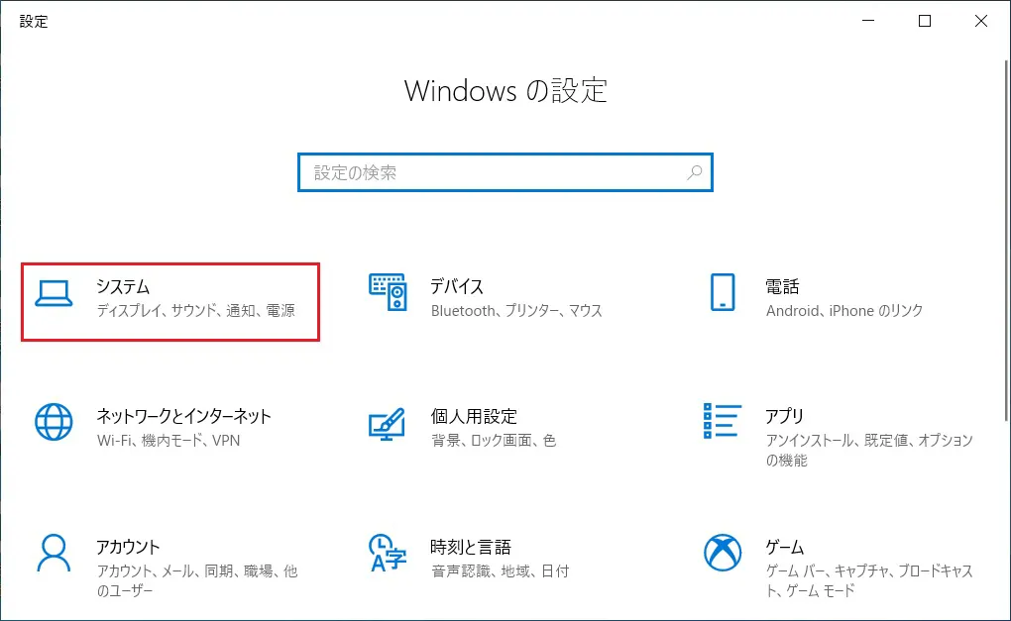The image size is (1011, 621).
Task: Open the アプリ list icon
Action: point(723,421)
